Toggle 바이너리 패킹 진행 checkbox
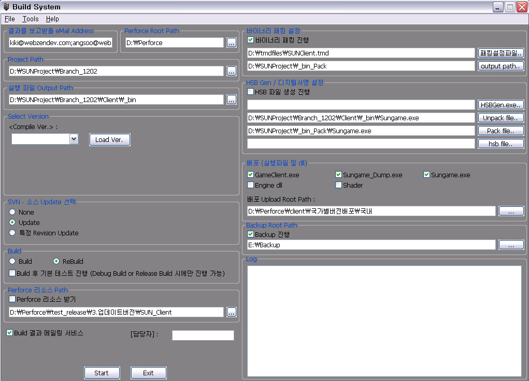529x381 pixels. point(250,40)
